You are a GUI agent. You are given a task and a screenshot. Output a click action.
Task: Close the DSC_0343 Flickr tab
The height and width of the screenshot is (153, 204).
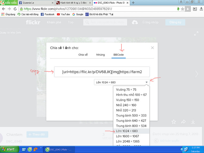coord(127,3)
